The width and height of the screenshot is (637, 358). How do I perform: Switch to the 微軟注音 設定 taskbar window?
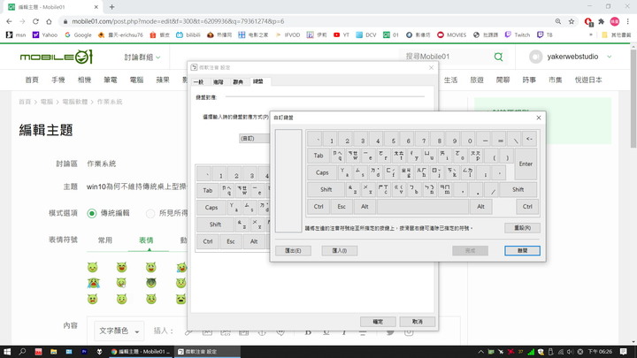tap(207, 352)
